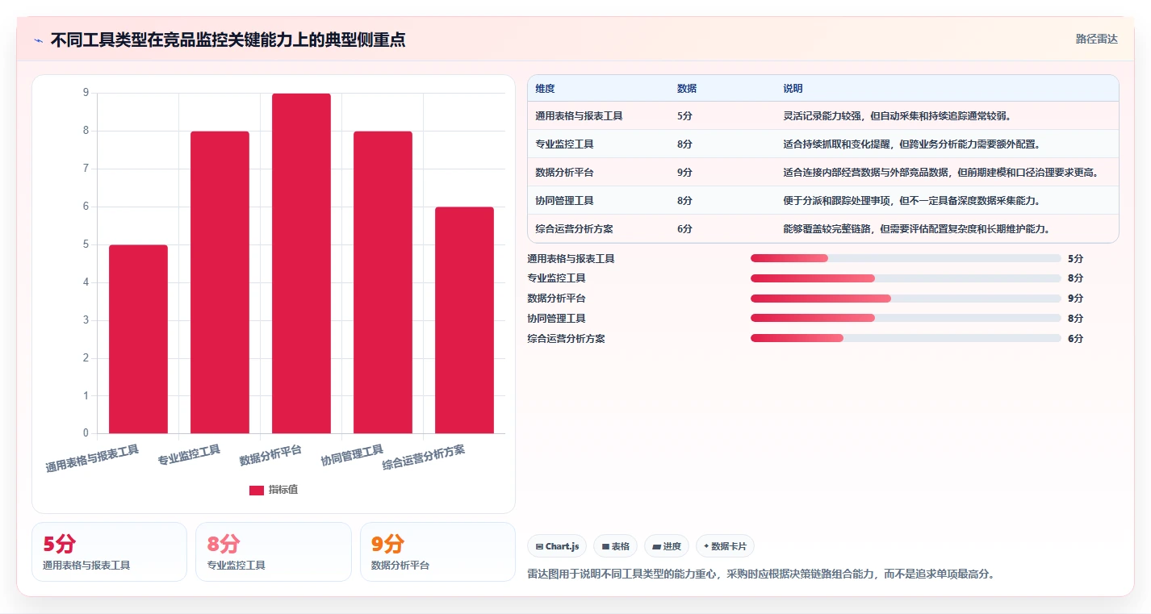
Task: Click the 数据分析平台 progress bar
Action: (x=906, y=299)
